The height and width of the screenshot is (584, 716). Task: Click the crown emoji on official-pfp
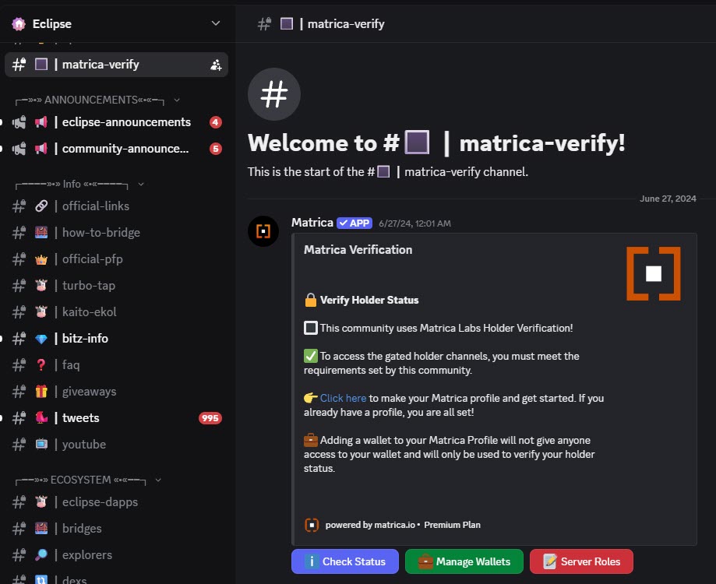(x=41, y=259)
